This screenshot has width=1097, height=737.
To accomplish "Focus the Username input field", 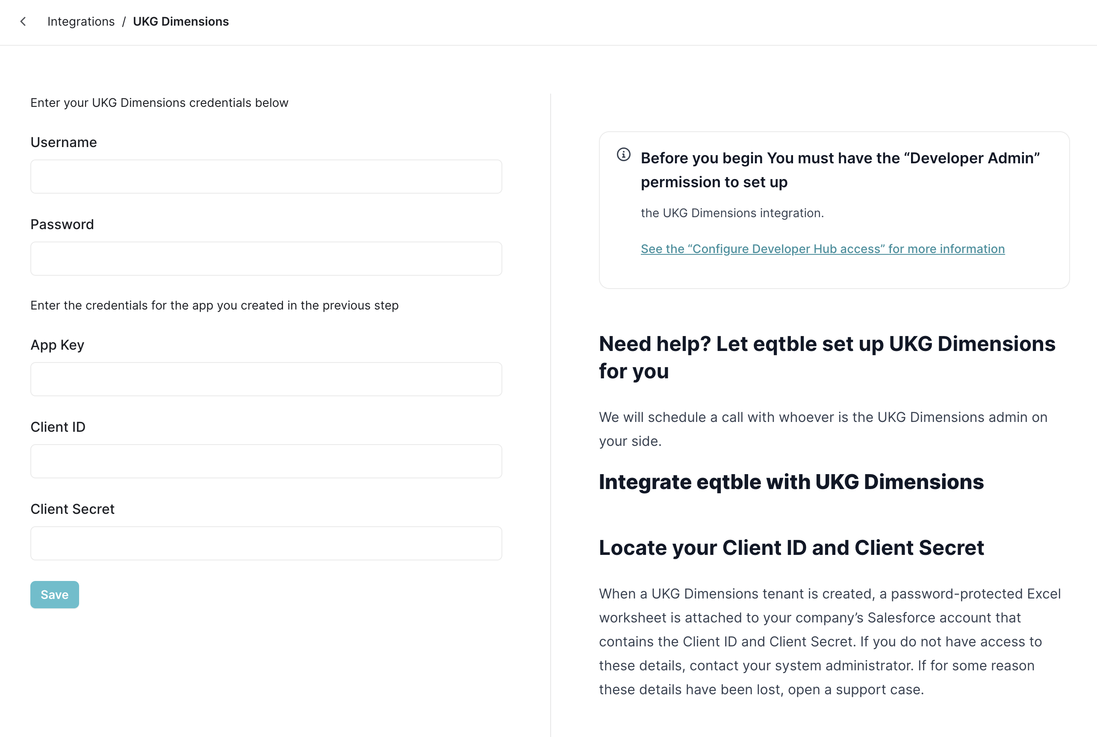I will tap(266, 177).
